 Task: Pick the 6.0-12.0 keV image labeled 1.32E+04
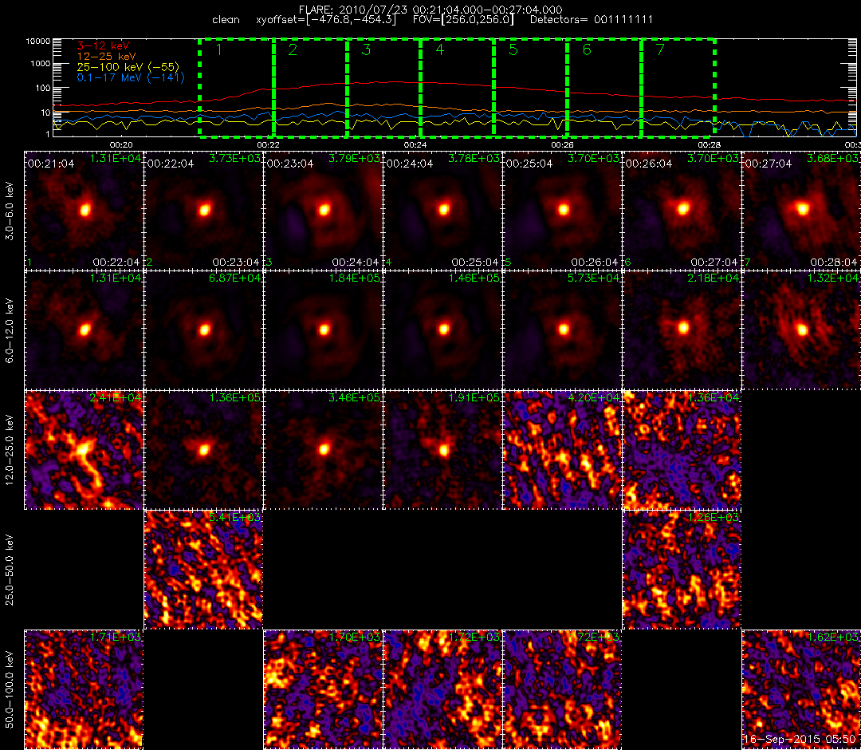(x=802, y=330)
